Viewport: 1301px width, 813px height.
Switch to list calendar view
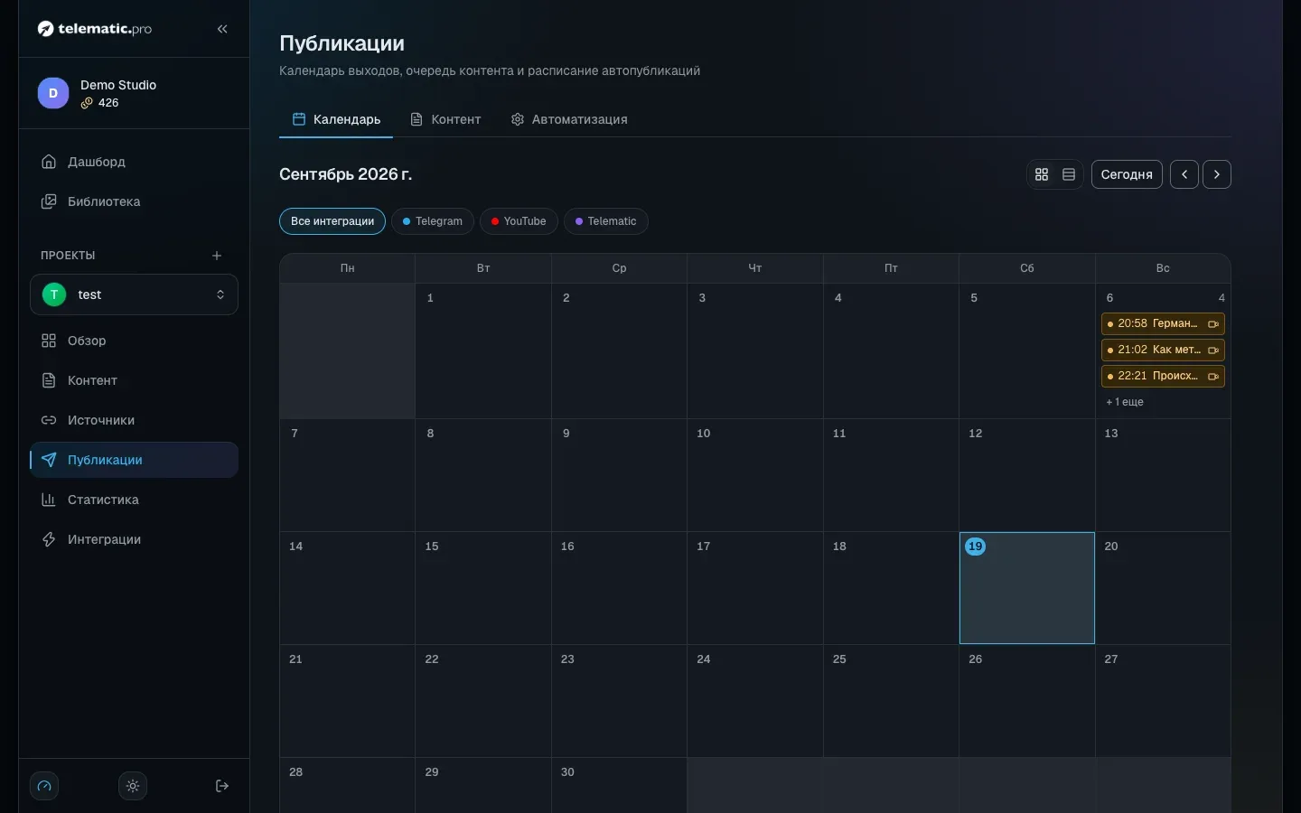point(1069,174)
